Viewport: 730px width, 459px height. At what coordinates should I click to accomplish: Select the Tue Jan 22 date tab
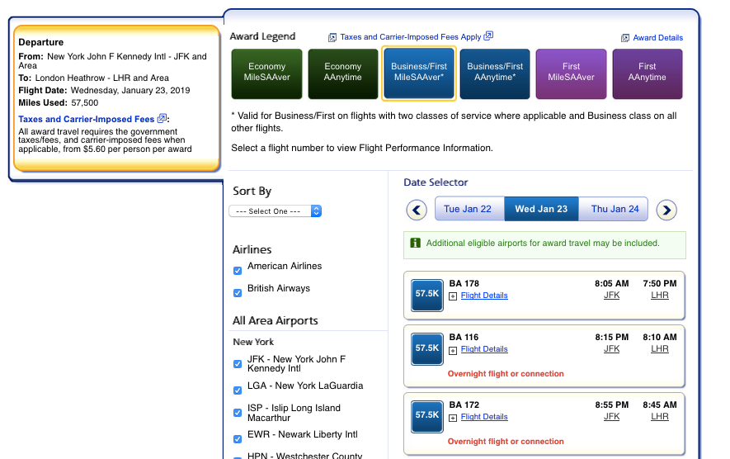[x=468, y=209]
